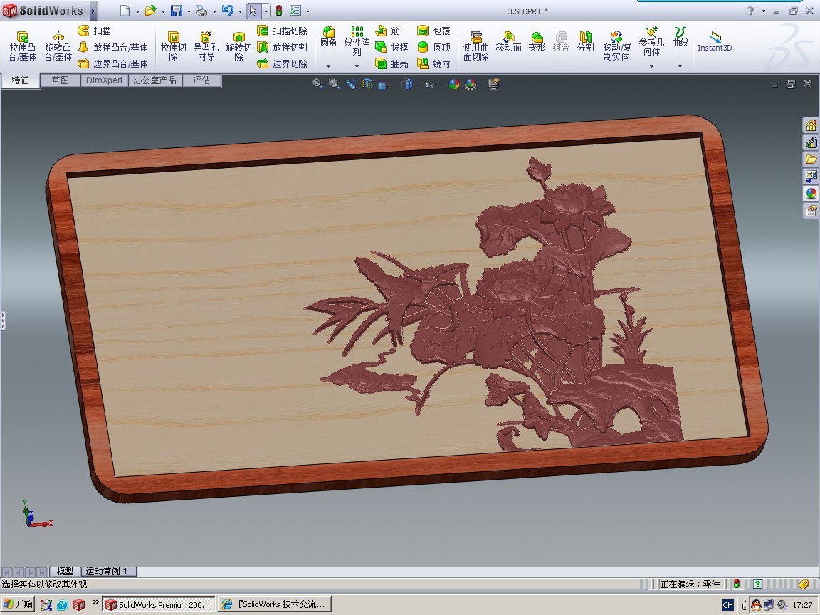The width and height of the screenshot is (820, 615).
Task: Click the Save floppy disk icon
Action: pyautogui.click(x=177, y=11)
